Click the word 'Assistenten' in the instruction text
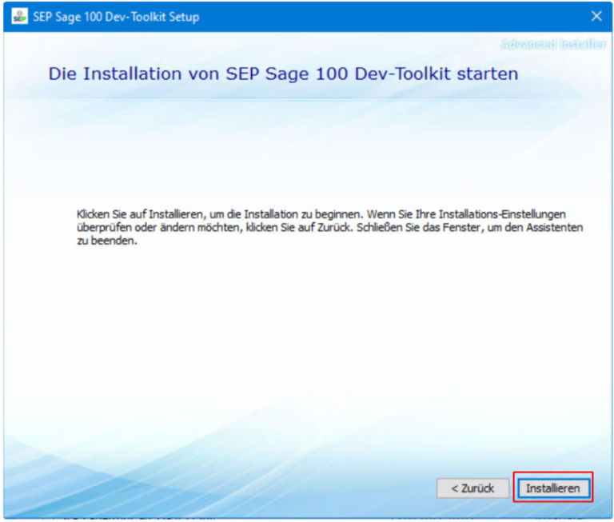The image size is (614, 522). click(x=556, y=228)
